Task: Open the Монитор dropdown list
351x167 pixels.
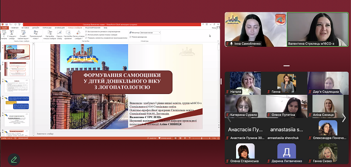Action: pos(150,32)
